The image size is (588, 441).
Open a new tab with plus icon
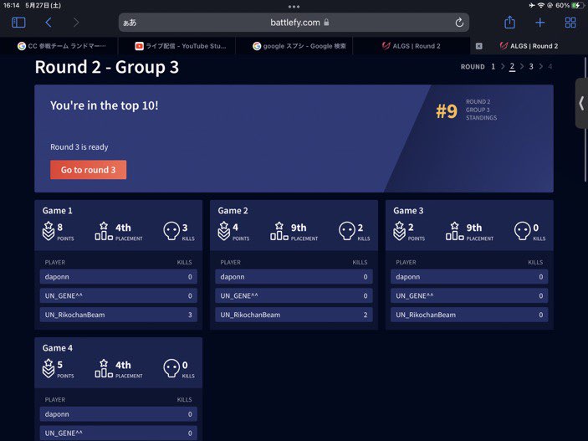[540, 23]
